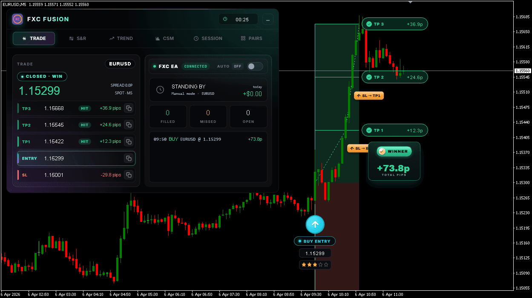Click the EURUSD,M5 chart title
This screenshot has height=298, width=532.
[x=14, y=4]
